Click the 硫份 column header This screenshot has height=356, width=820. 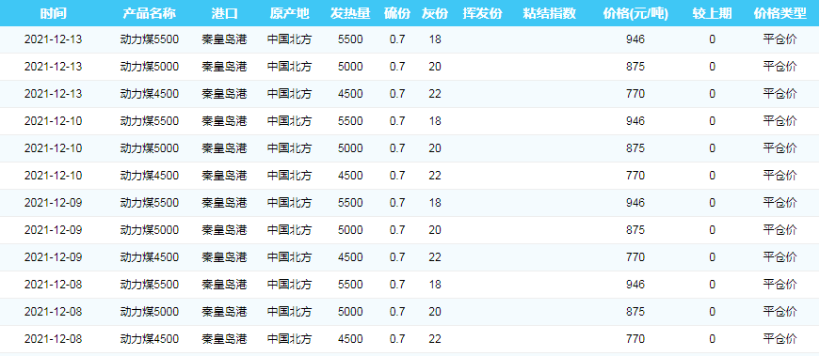coord(397,13)
